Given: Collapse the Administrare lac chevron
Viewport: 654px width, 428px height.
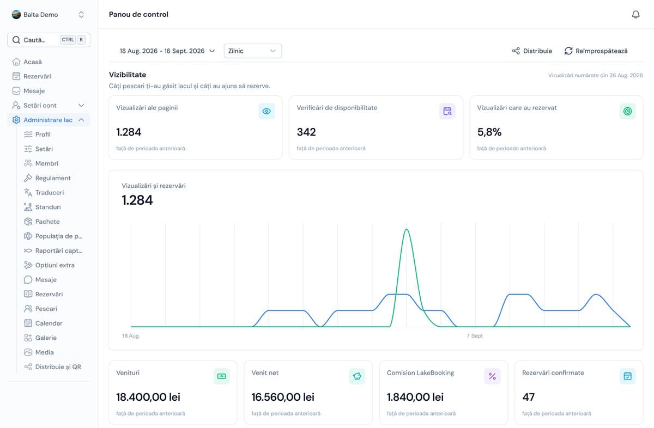Looking at the screenshot, I should [x=81, y=120].
